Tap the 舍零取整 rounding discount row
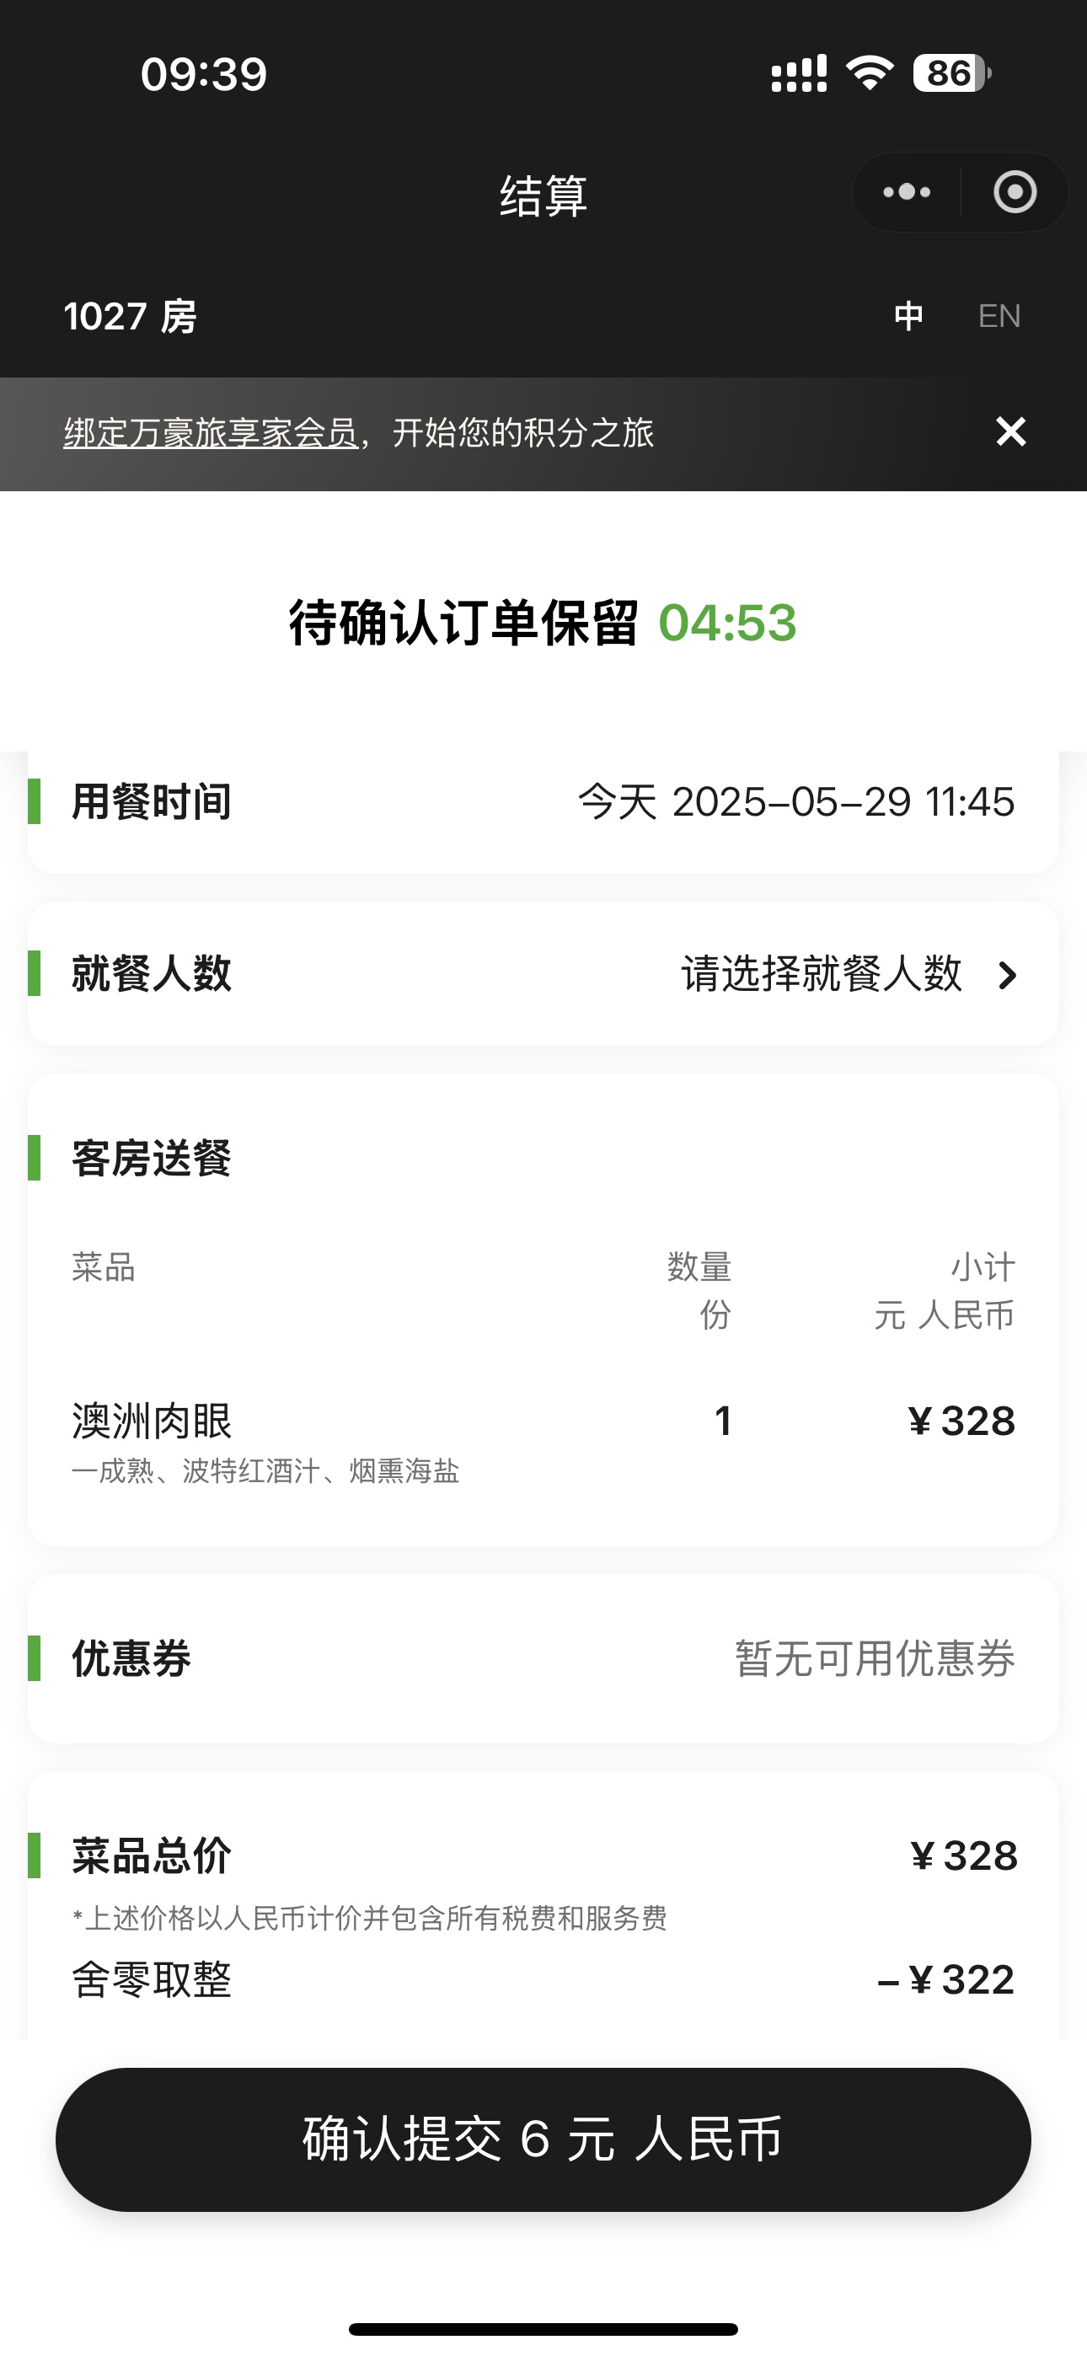Viewport: 1087px width, 2356px height. pos(543,1980)
